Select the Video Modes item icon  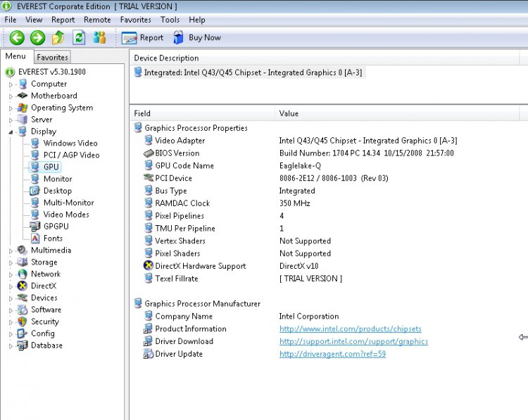point(35,215)
